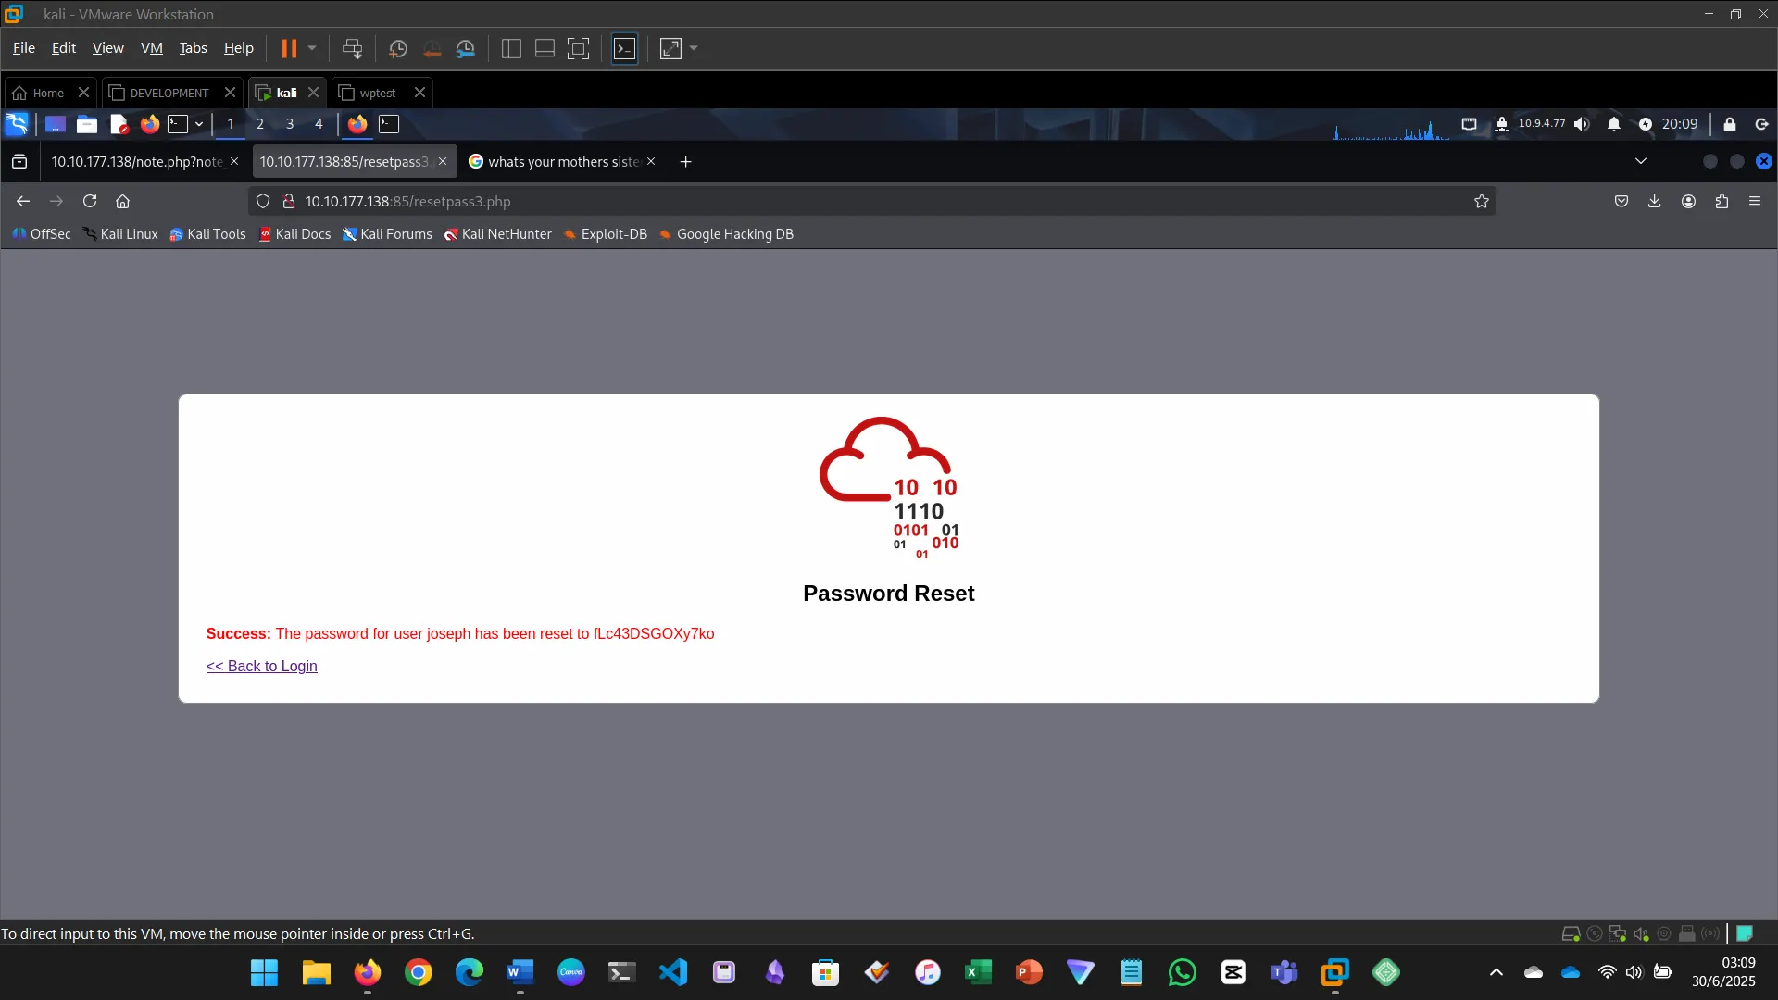Expand the Windows hidden tray icons chevron
The height and width of the screenshot is (1000, 1778).
tap(1496, 972)
